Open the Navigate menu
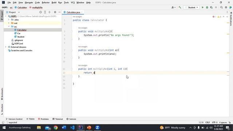The height and width of the screenshot is (131, 233). [29, 3]
